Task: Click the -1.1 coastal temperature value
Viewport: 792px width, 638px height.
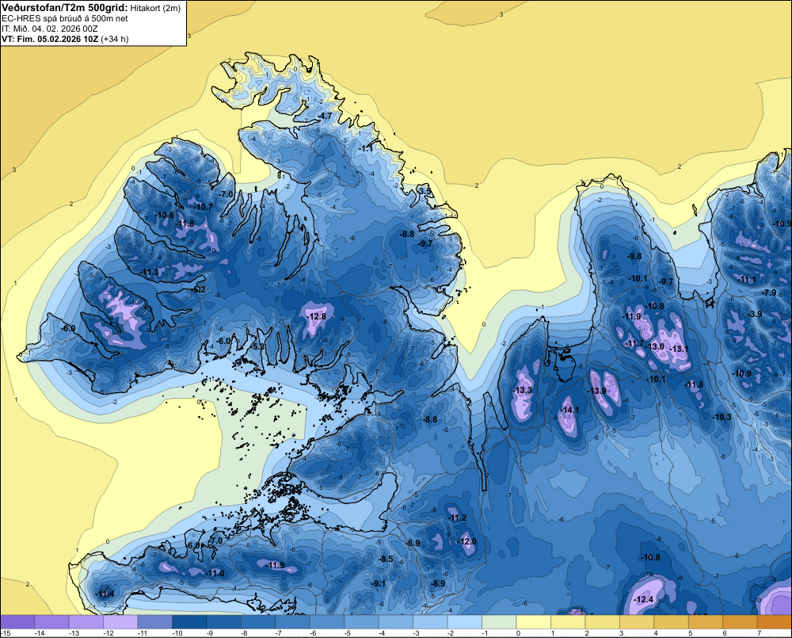Action: (366, 149)
